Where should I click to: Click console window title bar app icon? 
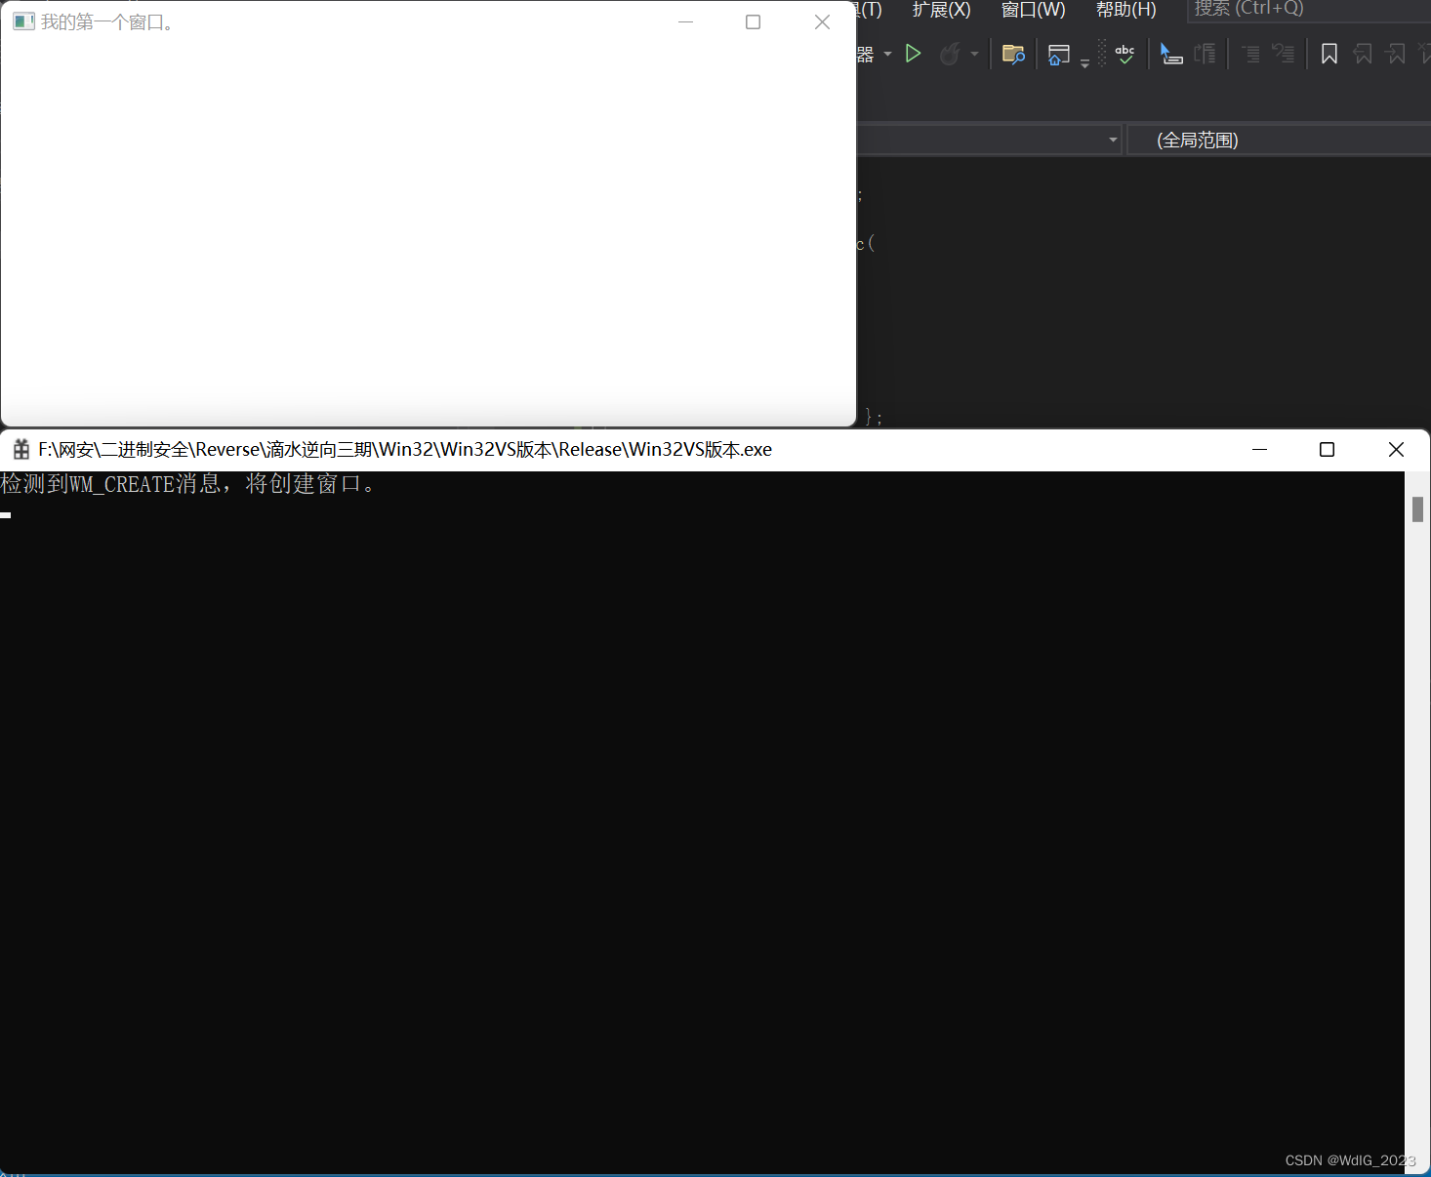(20, 449)
